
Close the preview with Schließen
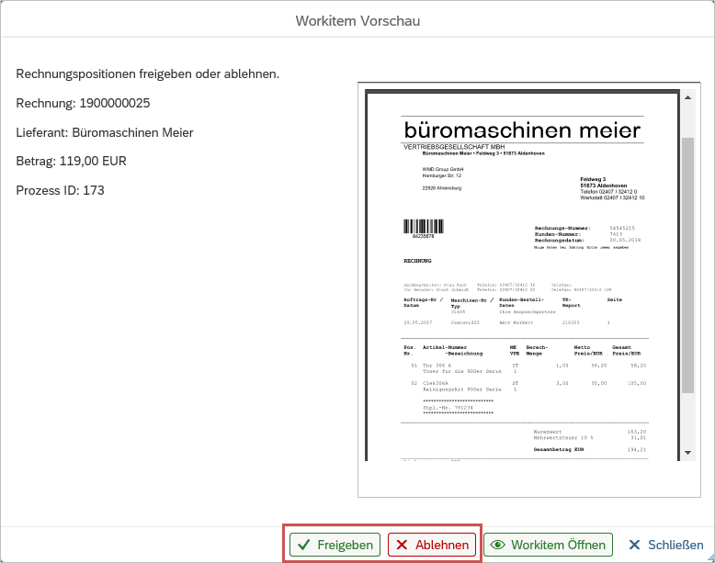coord(665,545)
